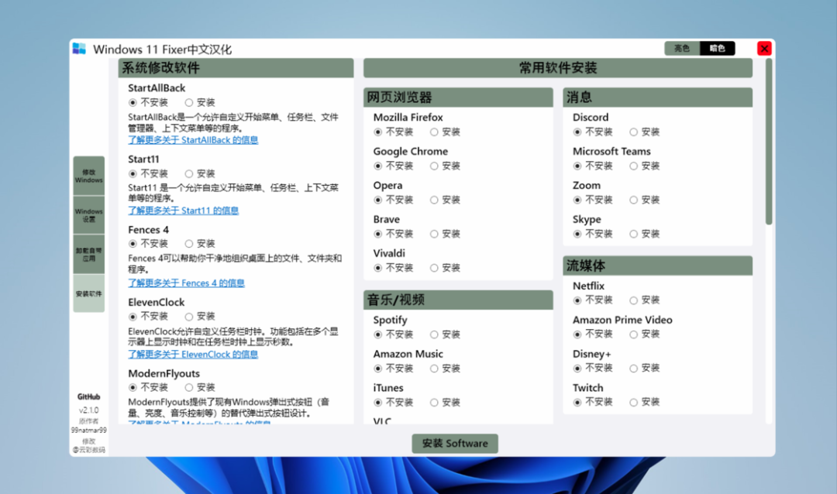Switch to the 暗色 dark theme
837x494 pixels.
point(717,49)
